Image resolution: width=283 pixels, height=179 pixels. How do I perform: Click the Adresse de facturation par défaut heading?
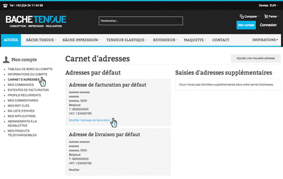tap(108, 85)
